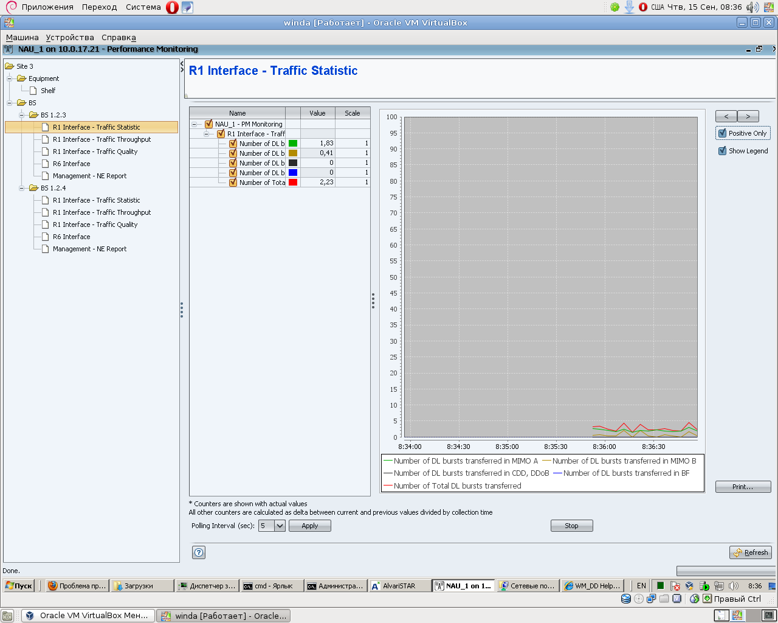
Task: Open the Устройства menu
Action: coord(70,38)
